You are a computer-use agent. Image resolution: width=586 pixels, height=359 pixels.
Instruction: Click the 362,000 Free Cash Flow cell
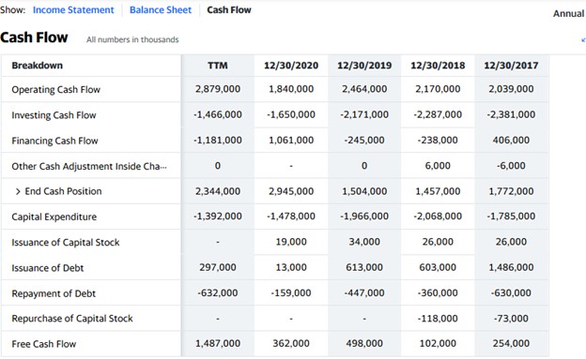pos(291,343)
